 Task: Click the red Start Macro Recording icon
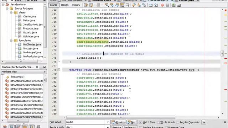pos(162,5)
